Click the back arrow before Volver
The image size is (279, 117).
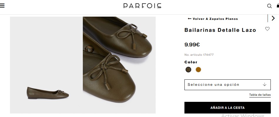click(189, 19)
